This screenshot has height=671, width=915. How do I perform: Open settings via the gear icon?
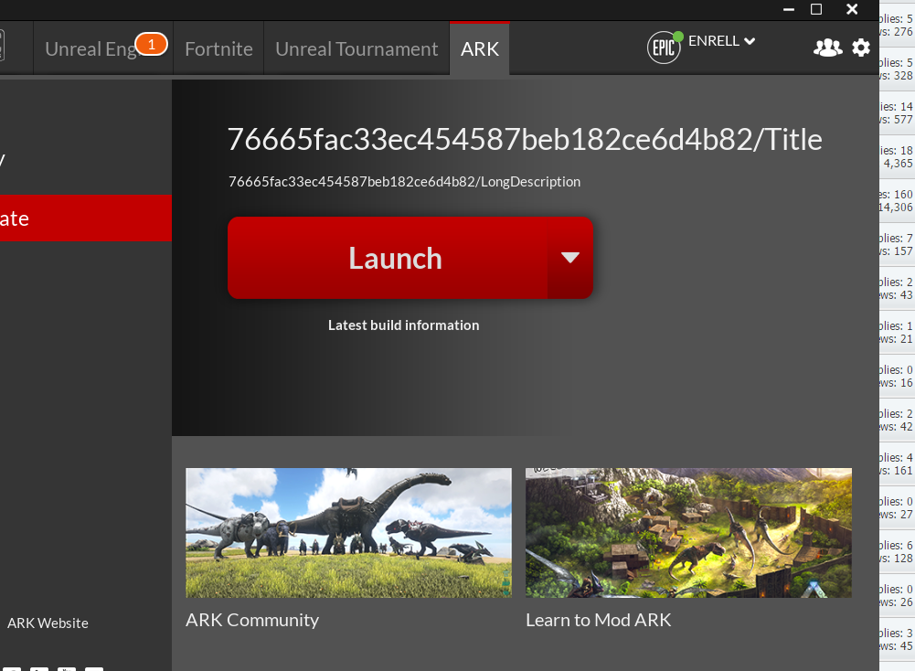pos(861,48)
